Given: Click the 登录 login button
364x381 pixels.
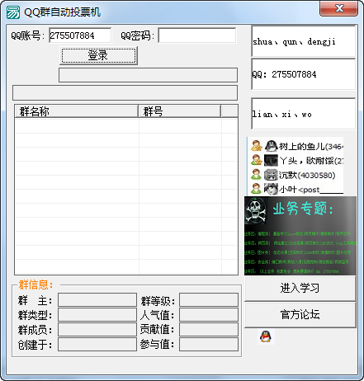Looking at the screenshot, I should tap(98, 56).
